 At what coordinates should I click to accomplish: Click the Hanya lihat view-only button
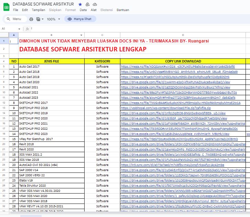point(80,19)
